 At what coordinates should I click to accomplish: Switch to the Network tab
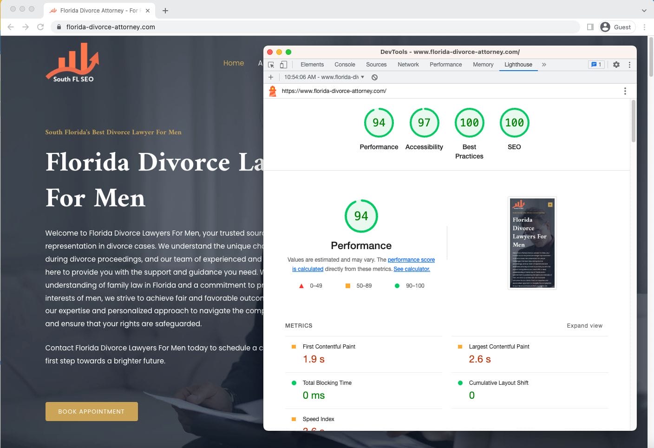click(408, 65)
